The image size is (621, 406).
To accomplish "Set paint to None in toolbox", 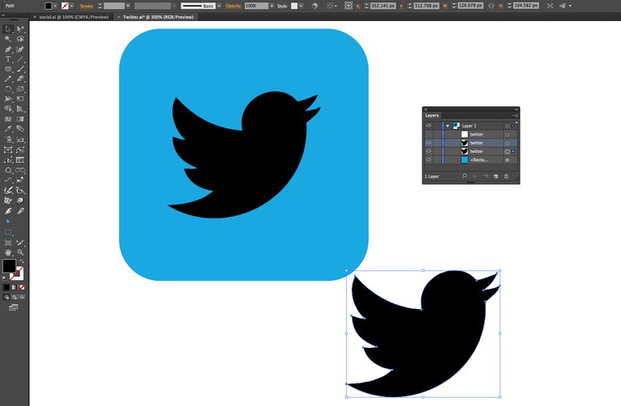I will click(22, 287).
